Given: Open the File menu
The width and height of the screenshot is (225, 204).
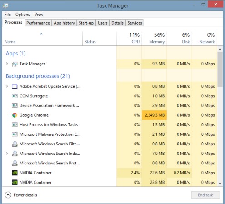Looking at the screenshot, I should click(x=8, y=15).
